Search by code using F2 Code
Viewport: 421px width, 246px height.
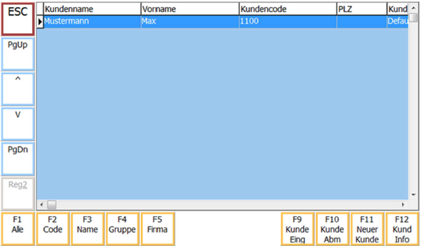point(52,229)
